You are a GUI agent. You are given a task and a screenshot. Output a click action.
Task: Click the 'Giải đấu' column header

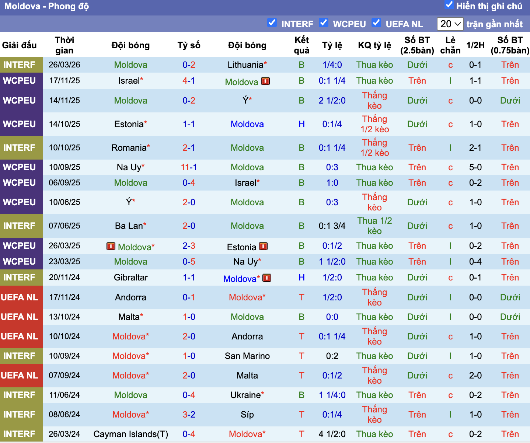19,45
